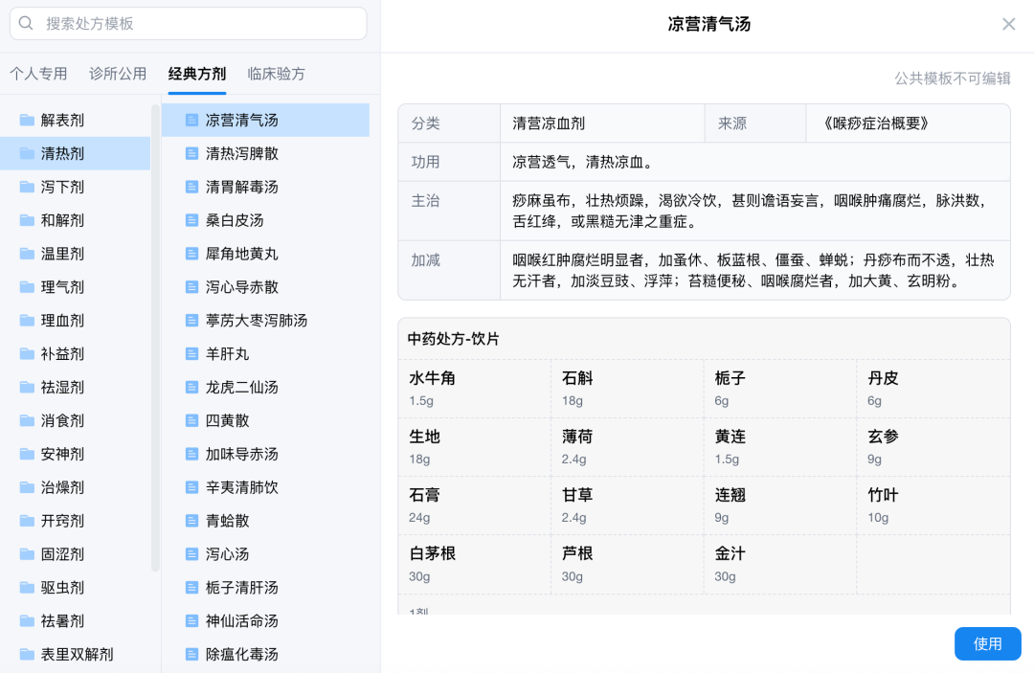Click the search magnifier icon
Screen dimensions: 1034x673
[26, 23]
